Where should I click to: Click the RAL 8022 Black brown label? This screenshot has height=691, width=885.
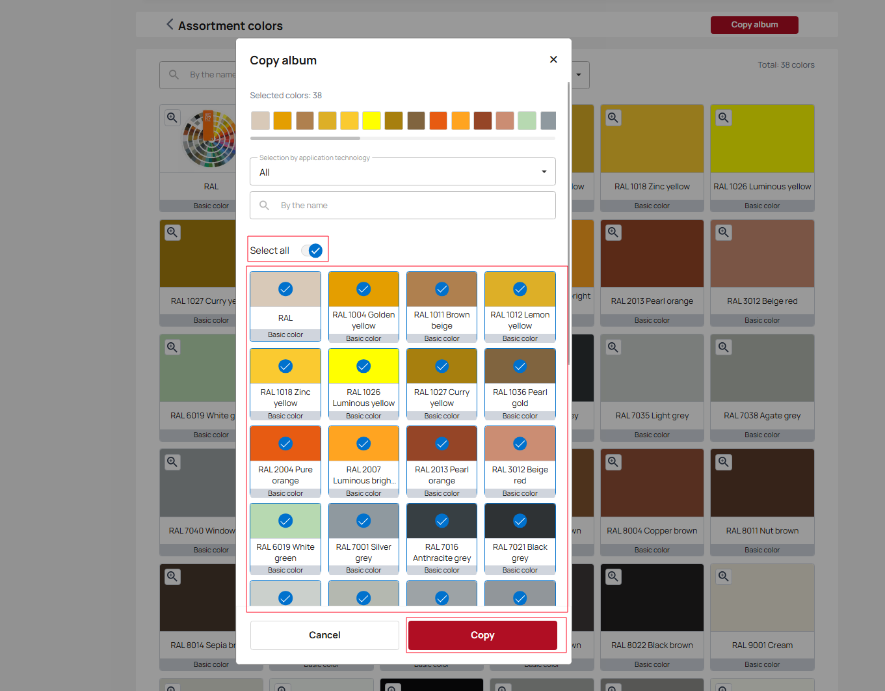pyautogui.click(x=652, y=645)
